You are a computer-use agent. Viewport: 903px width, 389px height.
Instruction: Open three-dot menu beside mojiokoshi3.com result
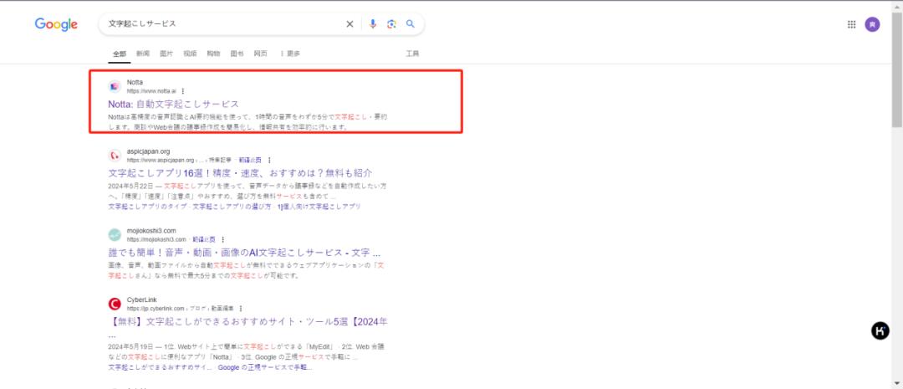pyautogui.click(x=223, y=239)
